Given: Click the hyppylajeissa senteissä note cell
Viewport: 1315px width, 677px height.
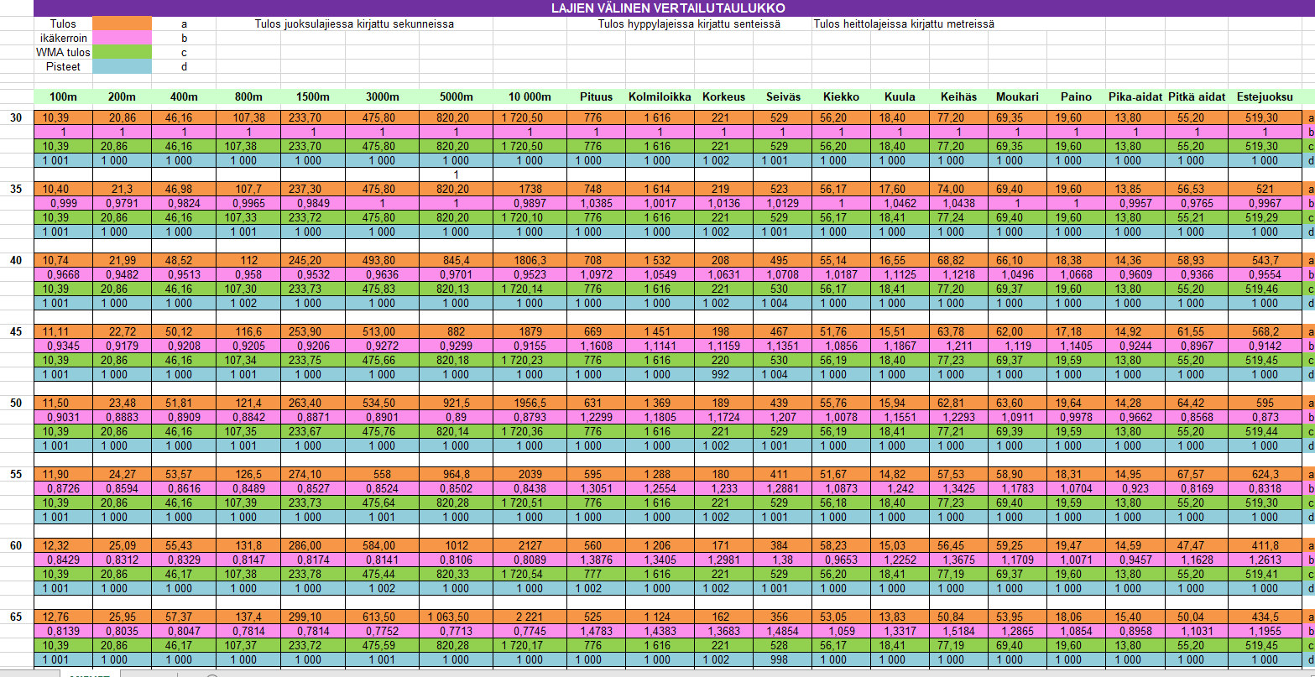Looking at the screenshot, I should 689,24.
